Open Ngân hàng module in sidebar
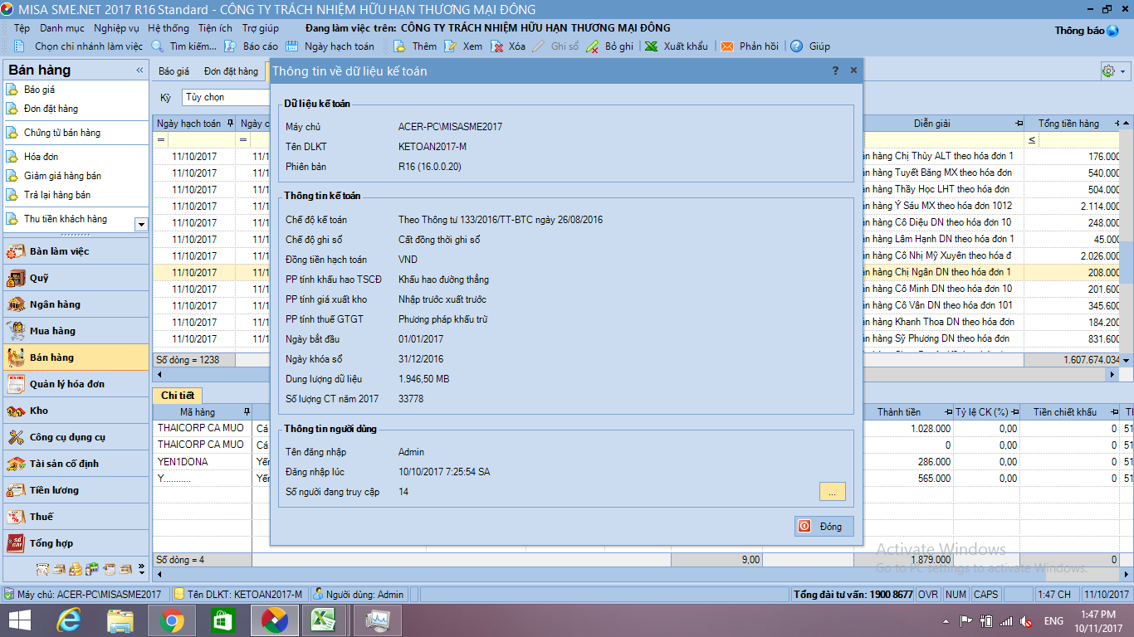Image resolution: width=1134 pixels, height=637 pixels. point(76,304)
